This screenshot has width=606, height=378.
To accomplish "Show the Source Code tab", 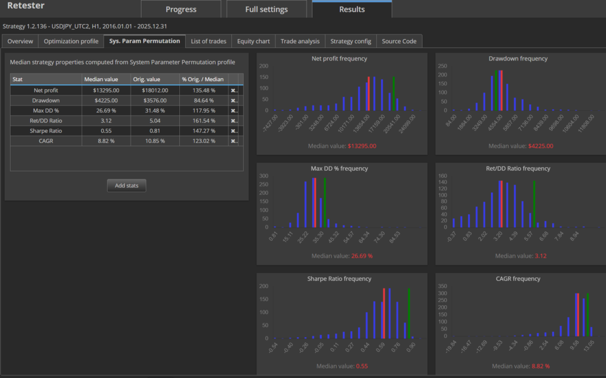I will click(399, 41).
